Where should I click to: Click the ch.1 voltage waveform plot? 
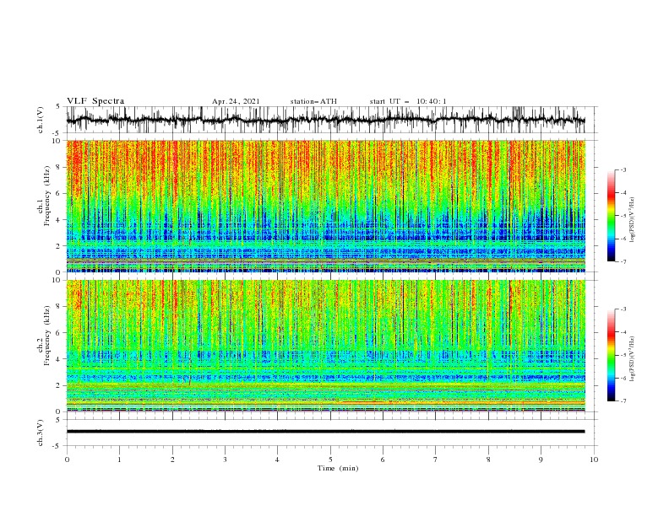tap(329, 120)
